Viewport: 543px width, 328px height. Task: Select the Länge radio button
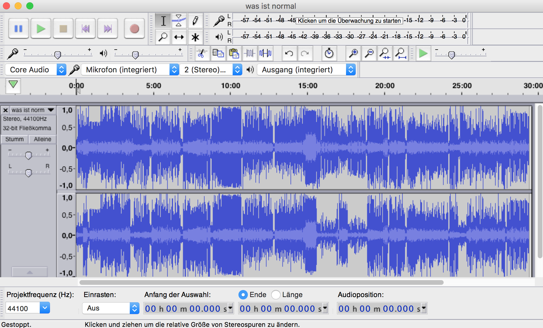pyautogui.click(x=276, y=295)
